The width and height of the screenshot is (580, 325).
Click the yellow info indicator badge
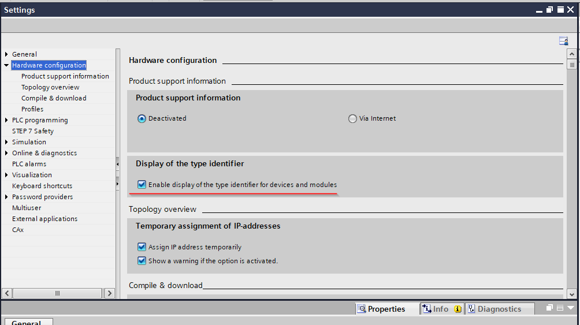click(458, 309)
